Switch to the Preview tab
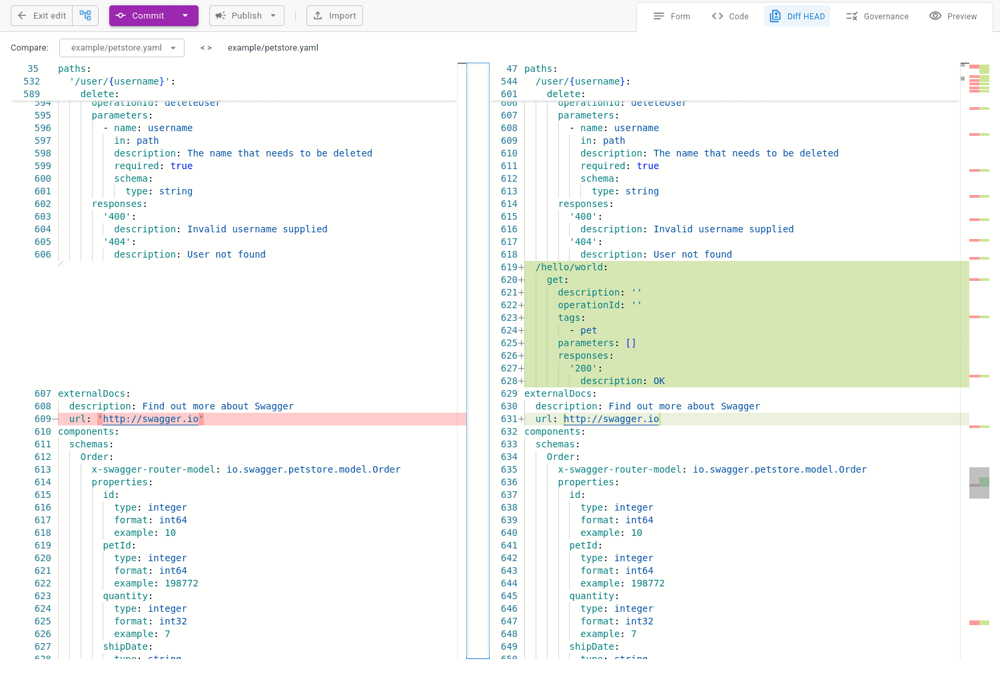1000x683 pixels. 953,16
